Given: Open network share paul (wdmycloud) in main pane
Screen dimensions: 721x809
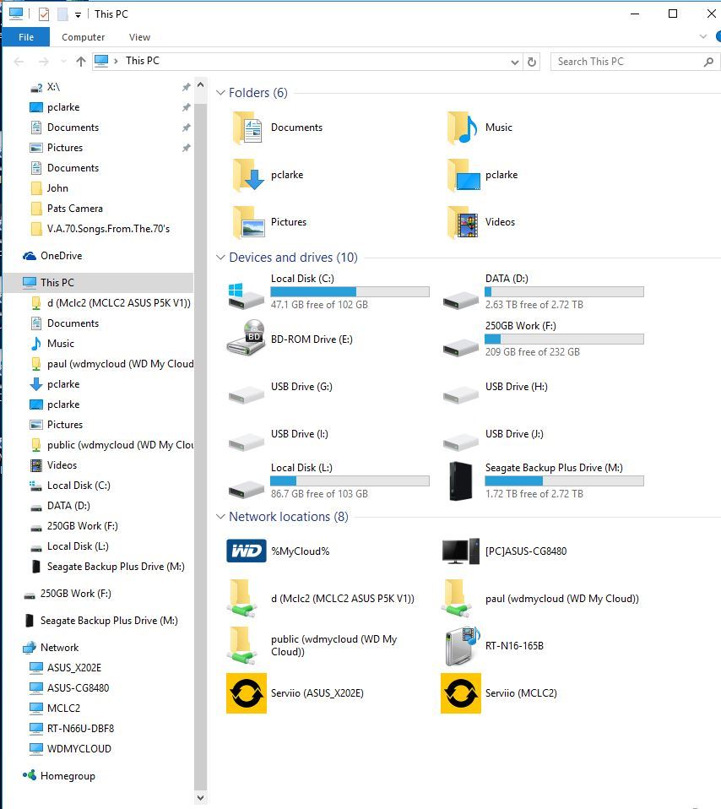Looking at the screenshot, I should [540, 599].
